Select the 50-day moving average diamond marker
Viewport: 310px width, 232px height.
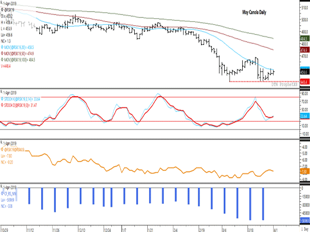point(2,53)
